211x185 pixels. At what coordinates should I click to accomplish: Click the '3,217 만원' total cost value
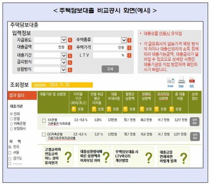pos(181,120)
